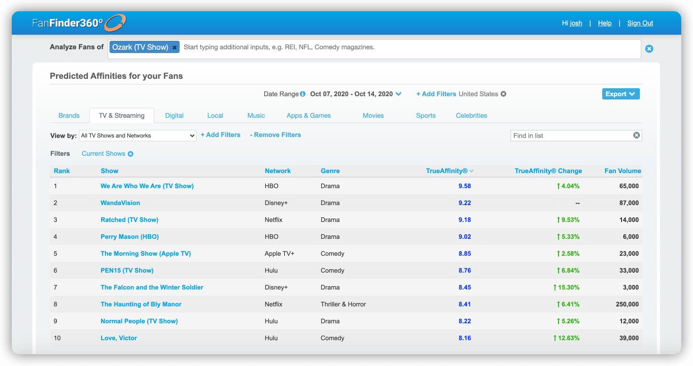Click the 9.22 TrueAffinity for WandaVision

[465, 203]
